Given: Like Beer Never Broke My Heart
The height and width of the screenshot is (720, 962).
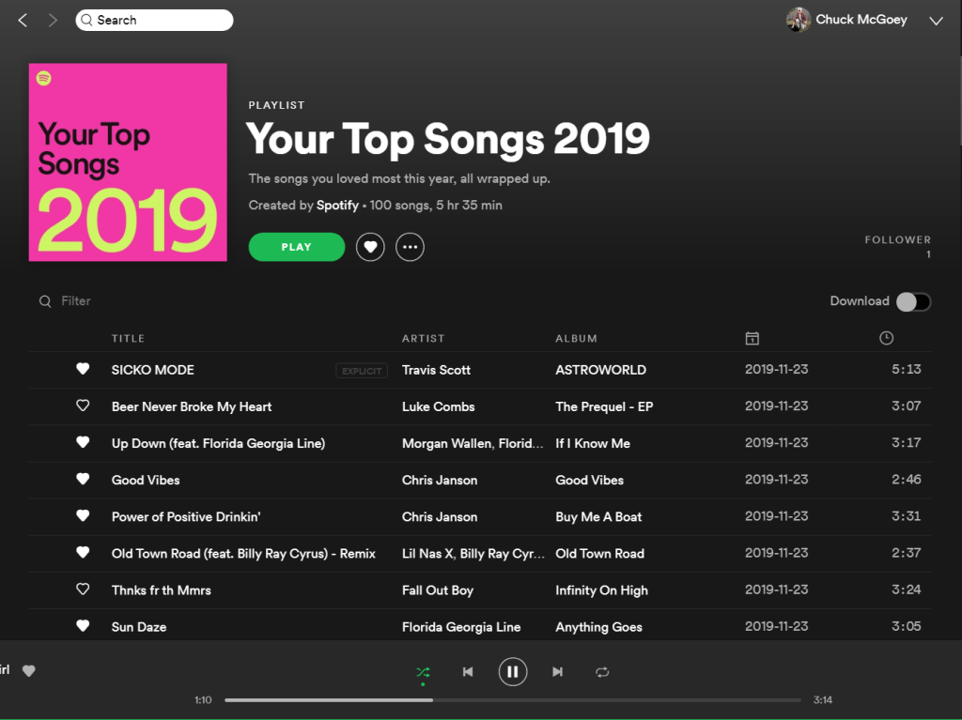Looking at the screenshot, I should tap(83, 406).
